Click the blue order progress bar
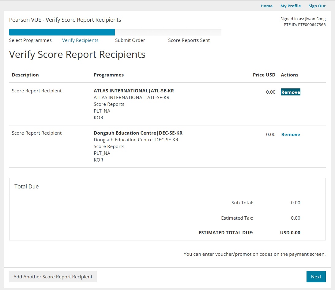The width and height of the screenshot is (335, 290). 62,32
